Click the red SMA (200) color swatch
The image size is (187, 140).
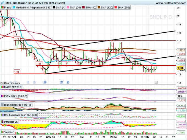tap(116, 7)
